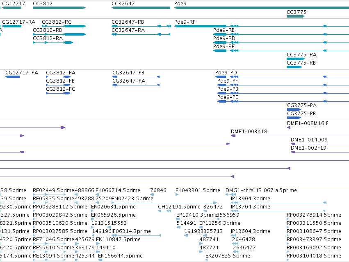Select protein CG3812-PC
The height and width of the screenshot is (262, 349).
coord(58,93)
